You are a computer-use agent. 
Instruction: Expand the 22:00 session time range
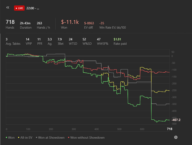33,8
